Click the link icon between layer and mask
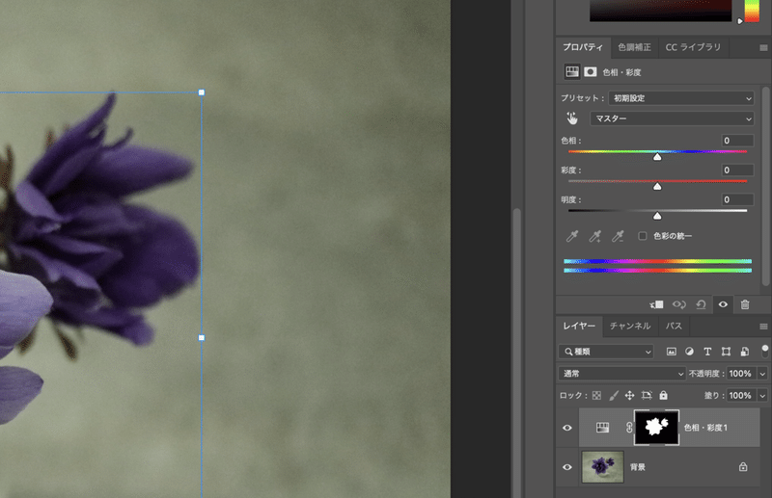Image resolution: width=772 pixels, height=498 pixels. coord(629,428)
